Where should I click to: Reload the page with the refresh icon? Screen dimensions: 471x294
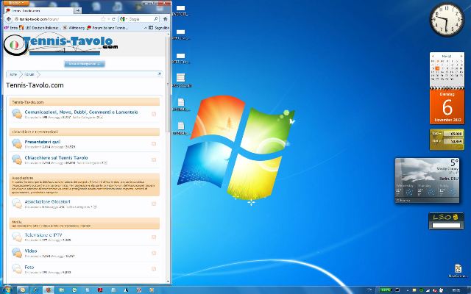[x=113, y=19]
